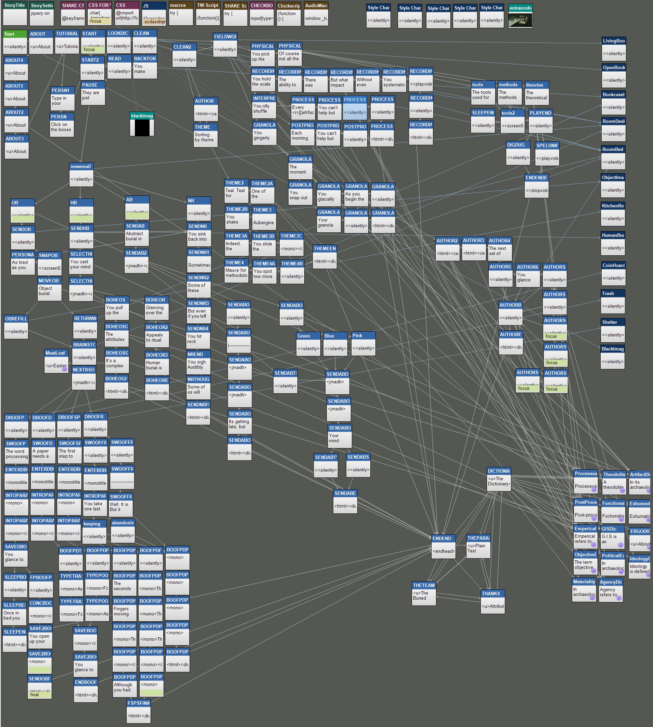Select the tools passage
653x727 pixels.
[x=483, y=93]
